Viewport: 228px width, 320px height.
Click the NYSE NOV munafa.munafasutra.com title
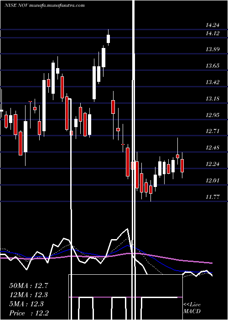coord(45,5)
